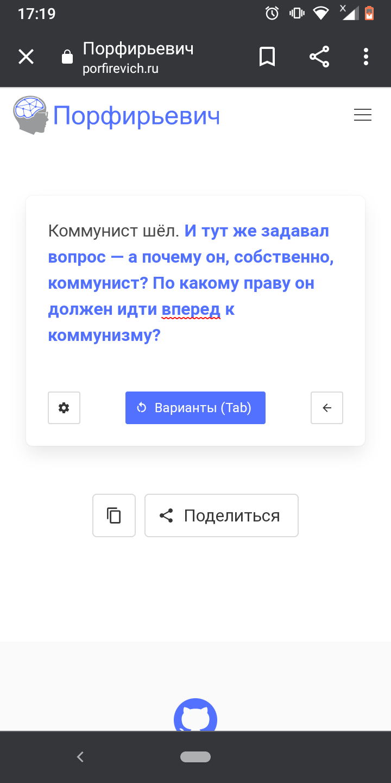The height and width of the screenshot is (783, 391).
Task: Click inside the generated story text
Action: (190, 283)
